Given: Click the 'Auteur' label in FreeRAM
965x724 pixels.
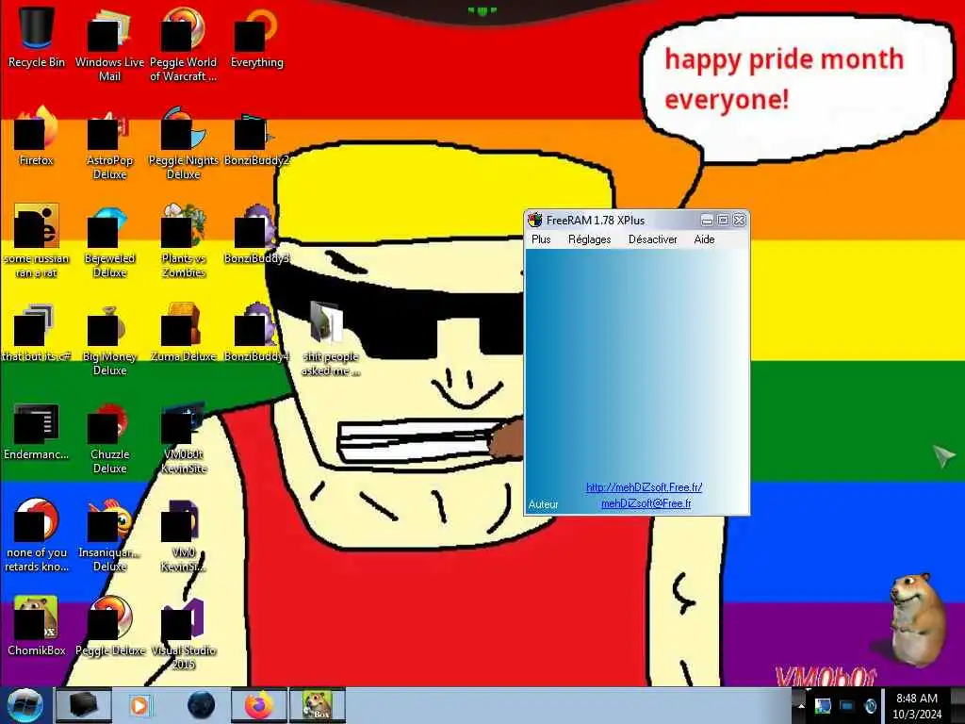Looking at the screenshot, I should pyautogui.click(x=543, y=504).
